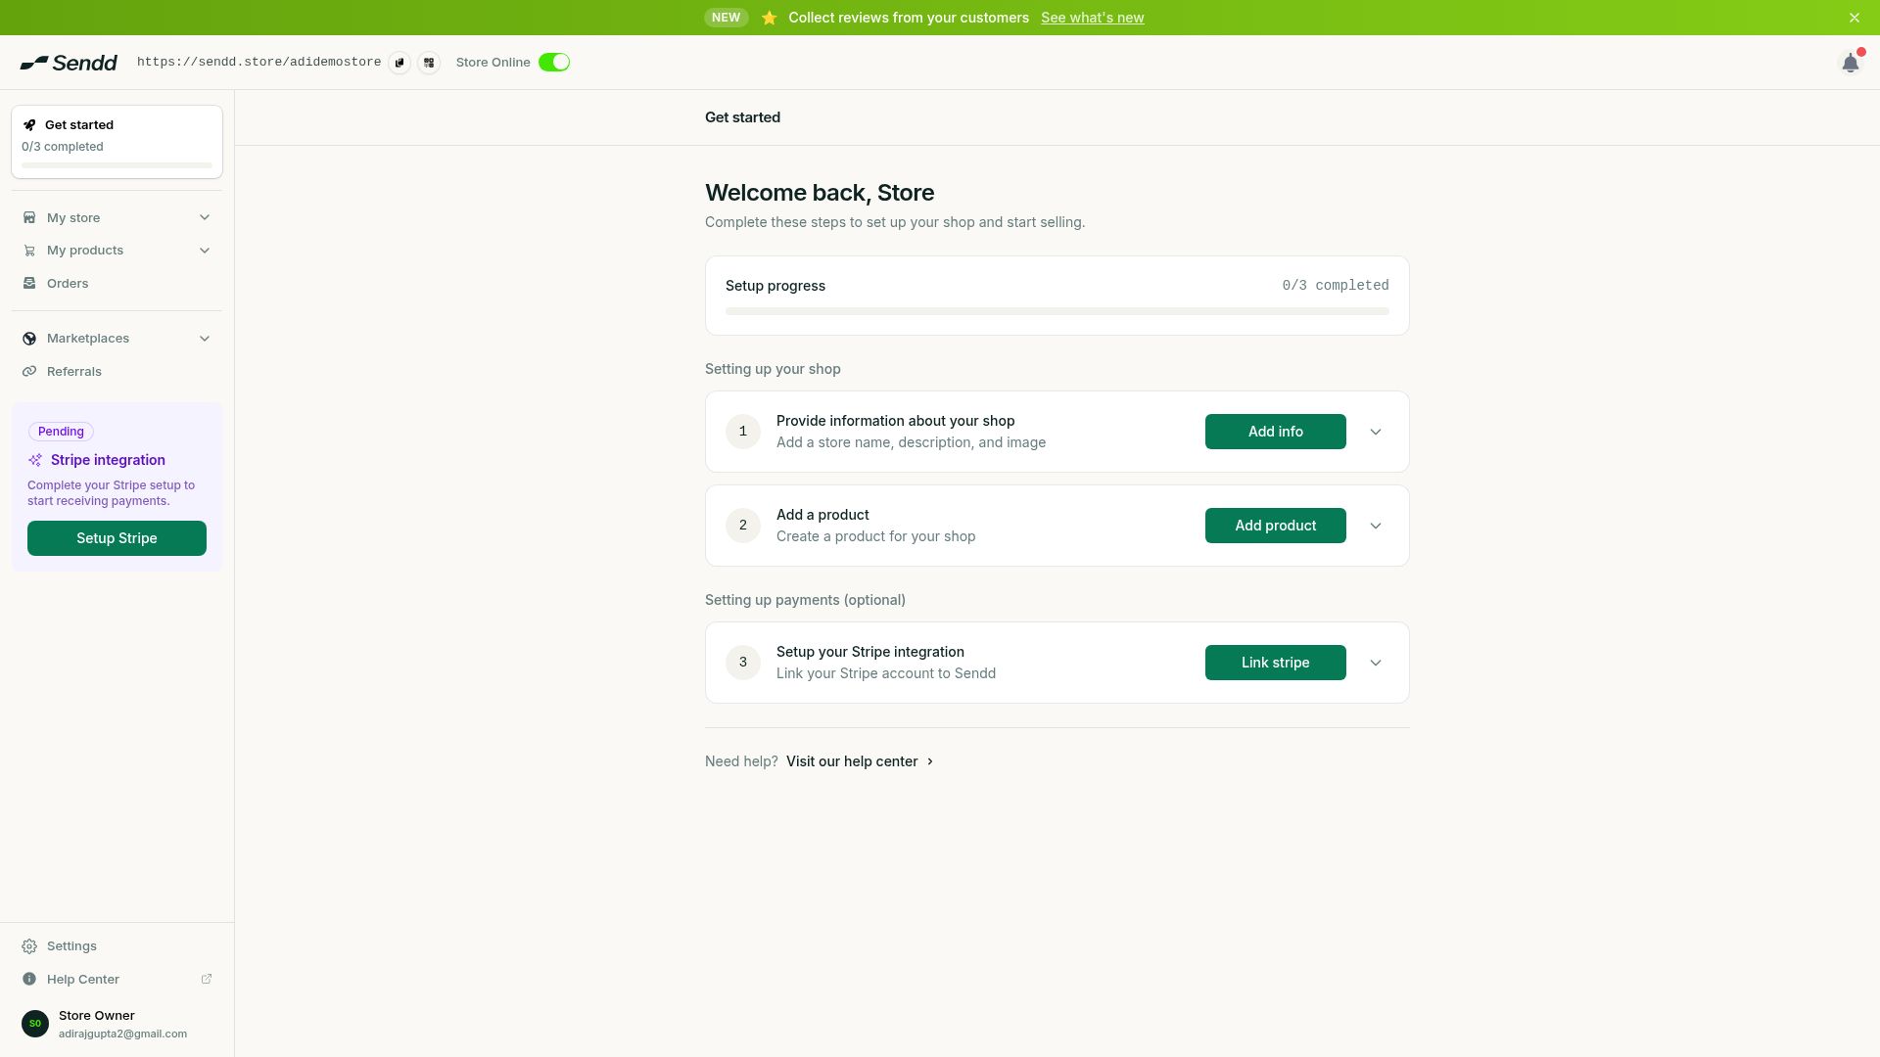1880x1057 pixels.
Task: Click the Settings gear icon
Action: tap(29, 946)
